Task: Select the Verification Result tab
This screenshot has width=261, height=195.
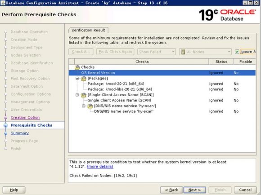Action: (88, 30)
